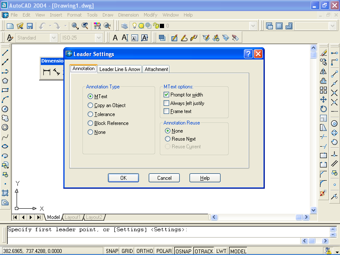Select the Rotate modify tool
The image size is (340, 255).
323,109
